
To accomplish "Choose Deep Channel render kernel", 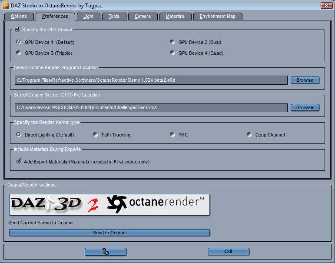I will (249, 134).
